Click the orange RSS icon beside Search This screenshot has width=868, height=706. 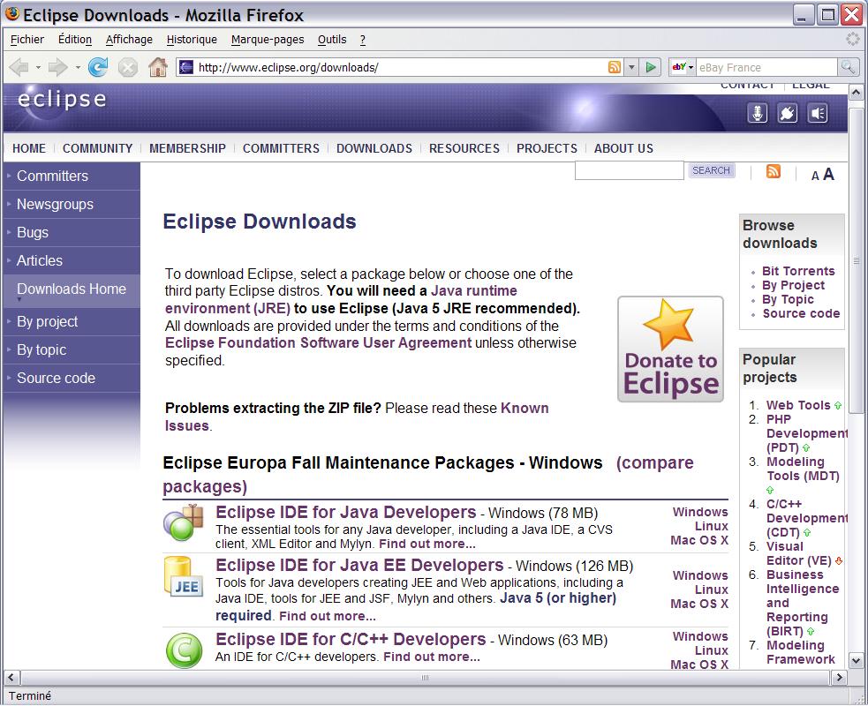[x=774, y=171]
